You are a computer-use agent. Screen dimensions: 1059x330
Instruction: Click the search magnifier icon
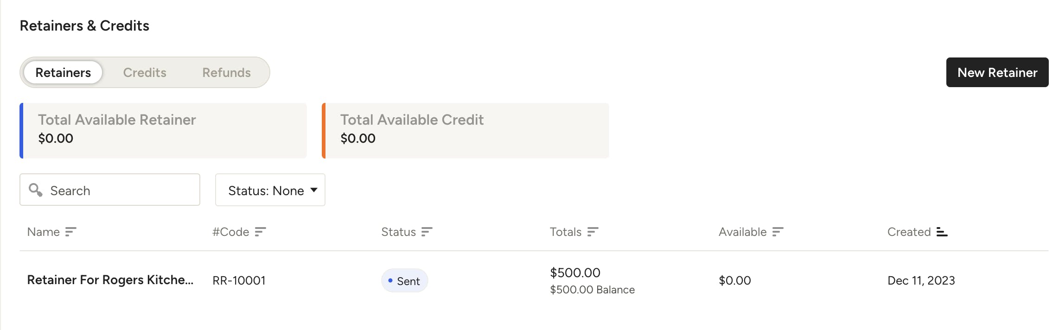pos(37,190)
